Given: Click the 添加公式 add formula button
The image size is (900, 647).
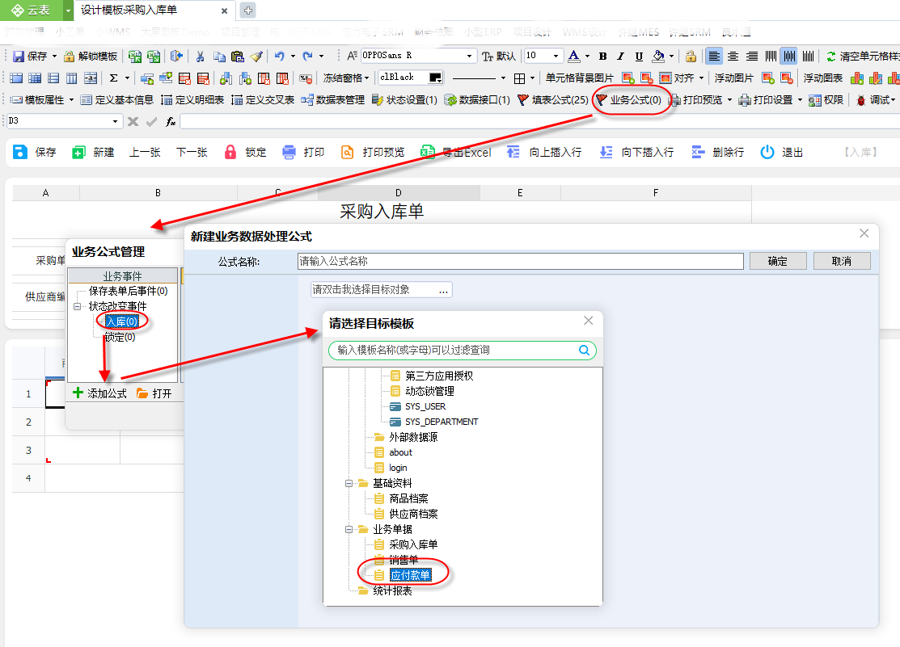Looking at the screenshot, I should [x=100, y=393].
